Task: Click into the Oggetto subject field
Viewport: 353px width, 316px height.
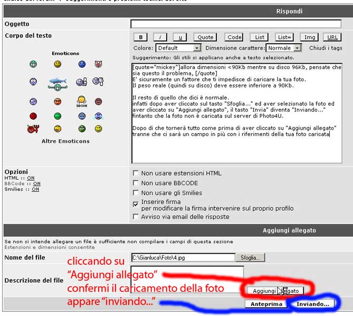Action: (x=235, y=24)
